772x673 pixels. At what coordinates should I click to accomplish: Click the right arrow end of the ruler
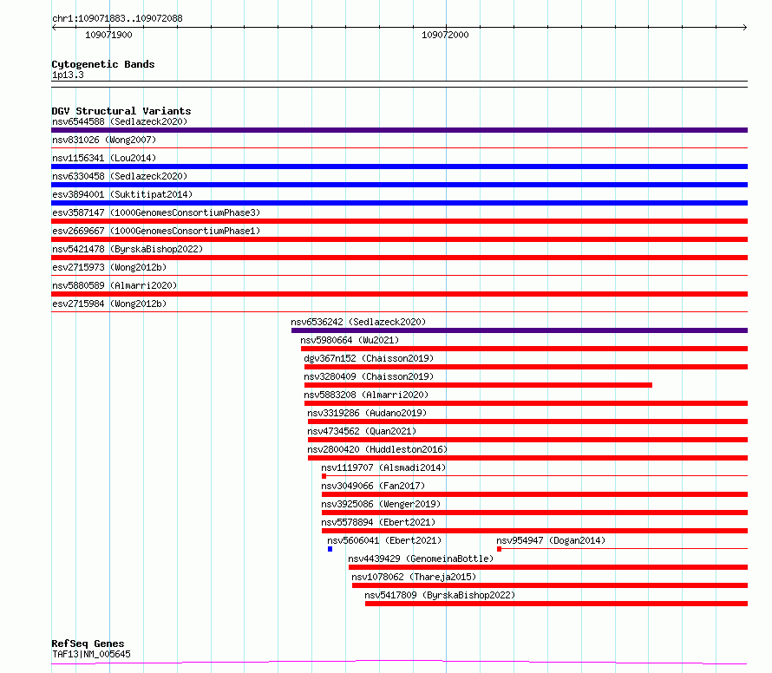(x=745, y=28)
